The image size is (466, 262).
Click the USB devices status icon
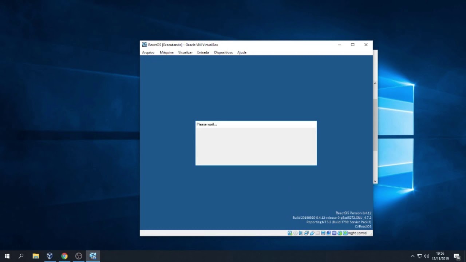[x=312, y=233]
